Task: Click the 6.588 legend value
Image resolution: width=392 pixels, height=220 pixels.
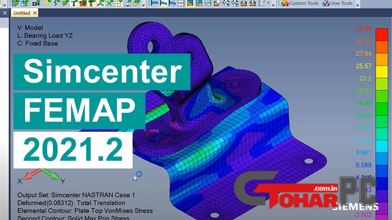Action: point(364,165)
